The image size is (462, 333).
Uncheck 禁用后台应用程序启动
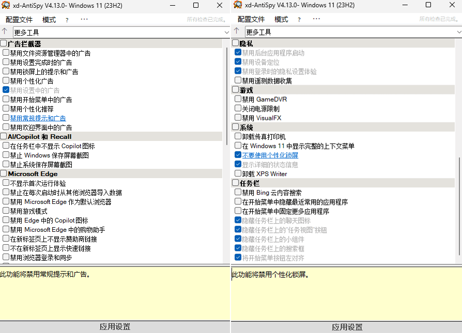(238, 53)
